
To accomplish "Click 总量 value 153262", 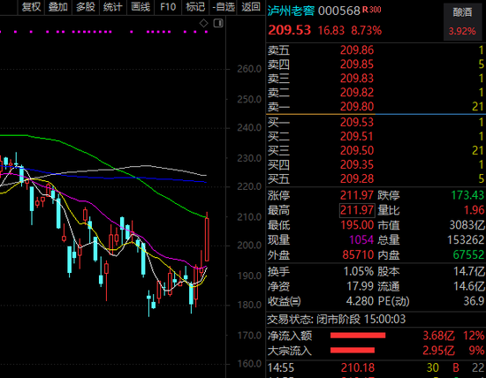I will coord(466,240).
